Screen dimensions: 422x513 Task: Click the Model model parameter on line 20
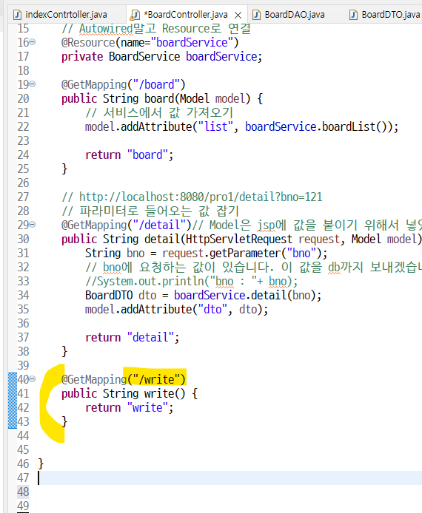click(x=212, y=99)
